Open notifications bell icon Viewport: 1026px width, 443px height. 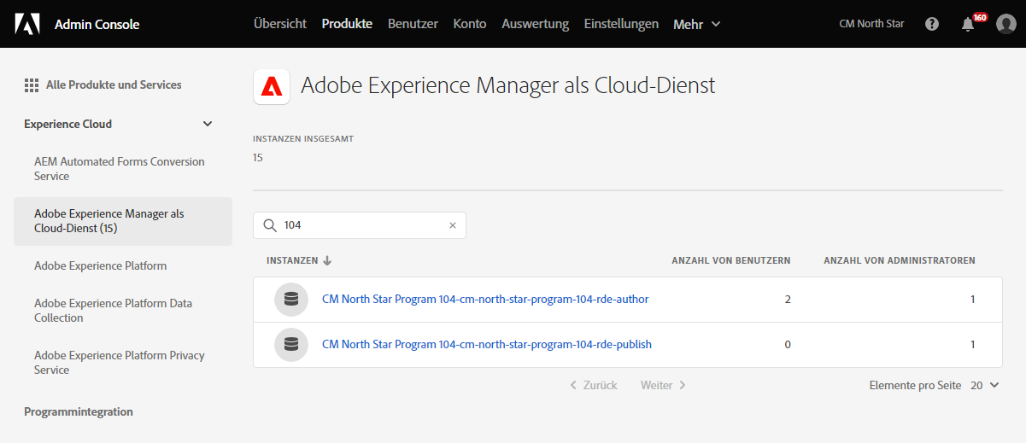pos(968,24)
